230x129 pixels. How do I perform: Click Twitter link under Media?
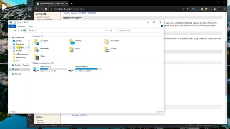[40, 120]
